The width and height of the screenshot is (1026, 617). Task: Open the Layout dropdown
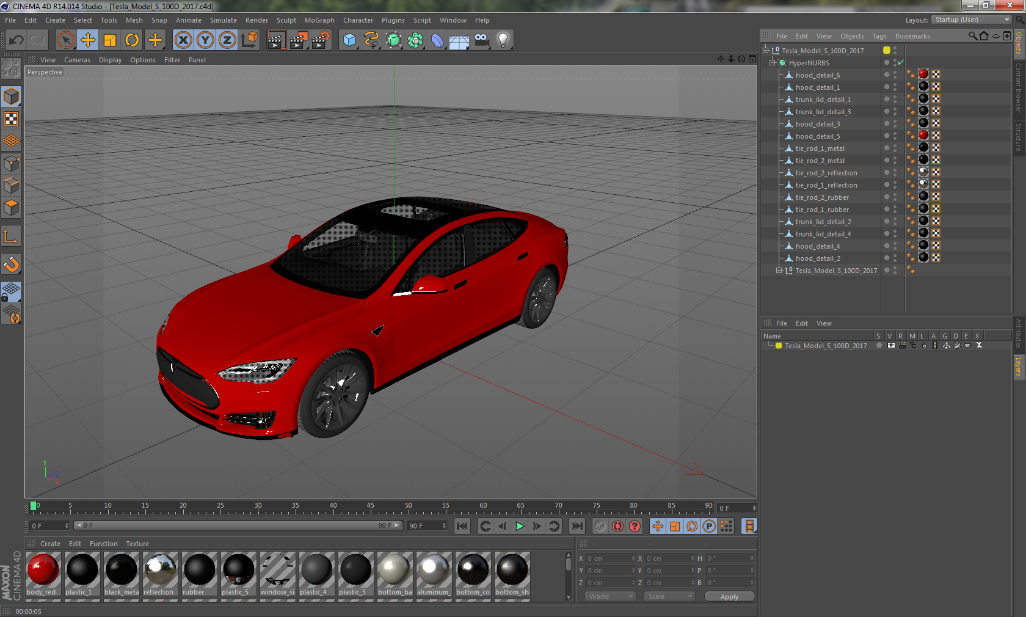pyautogui.click(x=972, y=20)
